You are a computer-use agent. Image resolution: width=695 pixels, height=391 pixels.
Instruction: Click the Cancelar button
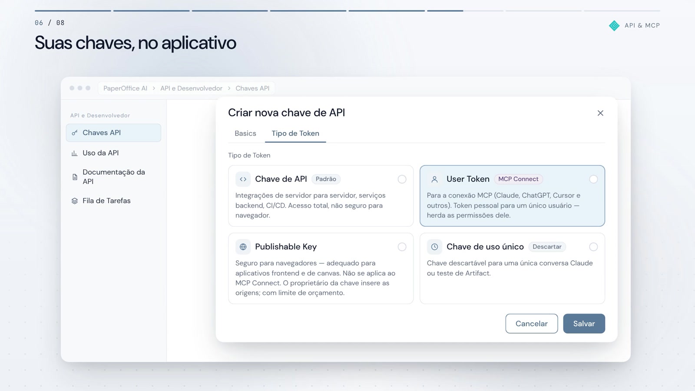click(532, 324)
